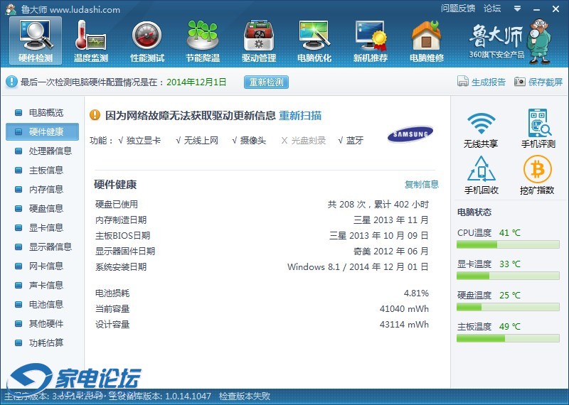This screenshot has width=569, height=405.
Task: Open the 温度监测 temperature monitoring tool
Action: pyautogui.click(x=91, y=40)
